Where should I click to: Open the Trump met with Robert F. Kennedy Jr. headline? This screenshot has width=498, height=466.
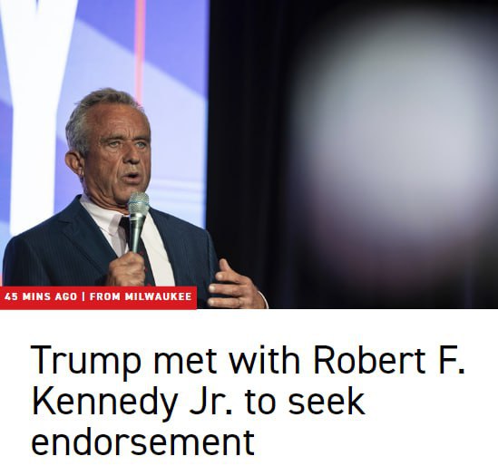point(248,401)
